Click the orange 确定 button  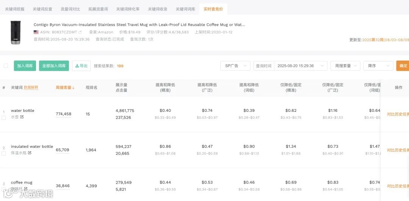pyautogui.click(x=403, y=66)
